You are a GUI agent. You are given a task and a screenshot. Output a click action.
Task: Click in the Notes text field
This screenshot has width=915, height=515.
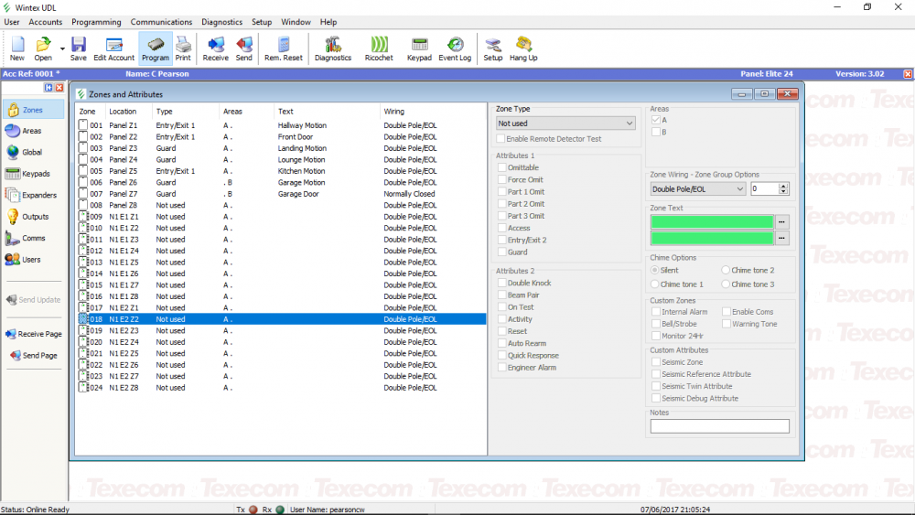coord(719,426)
